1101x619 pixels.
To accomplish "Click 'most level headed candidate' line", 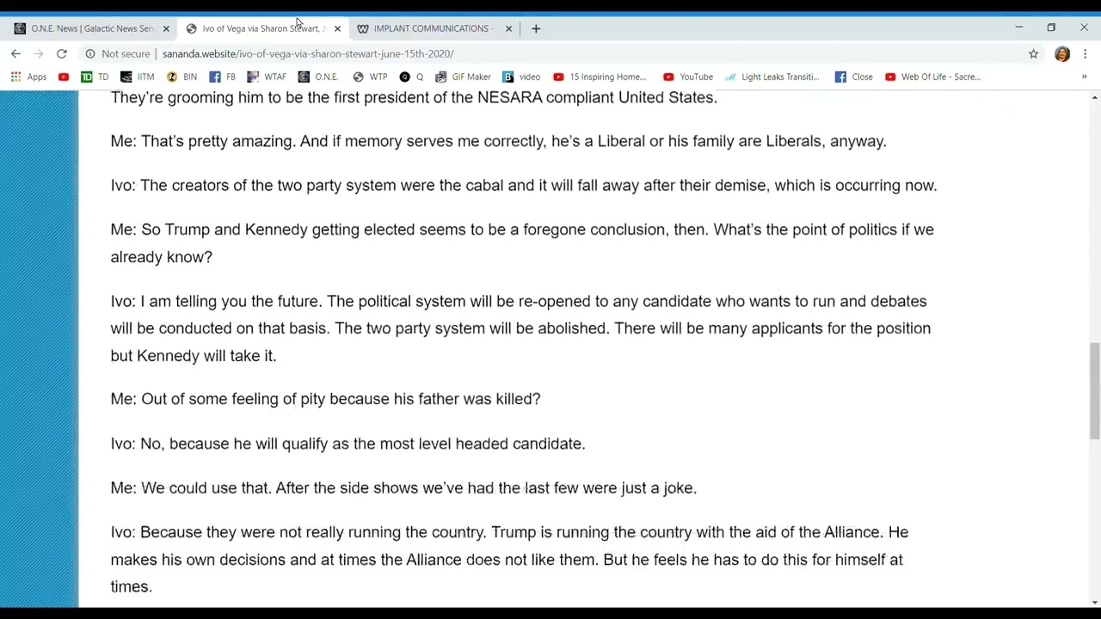I will point(348,444).
